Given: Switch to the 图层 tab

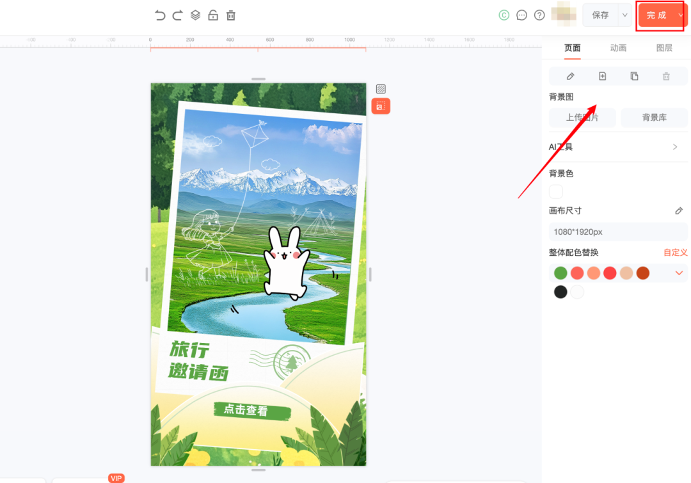Looking at the screenshot, I should (664, 48).
